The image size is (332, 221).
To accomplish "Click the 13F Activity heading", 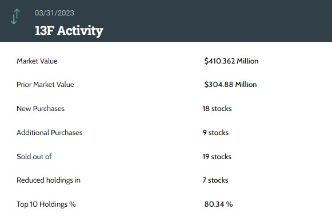I will click(x=69, y=31).
